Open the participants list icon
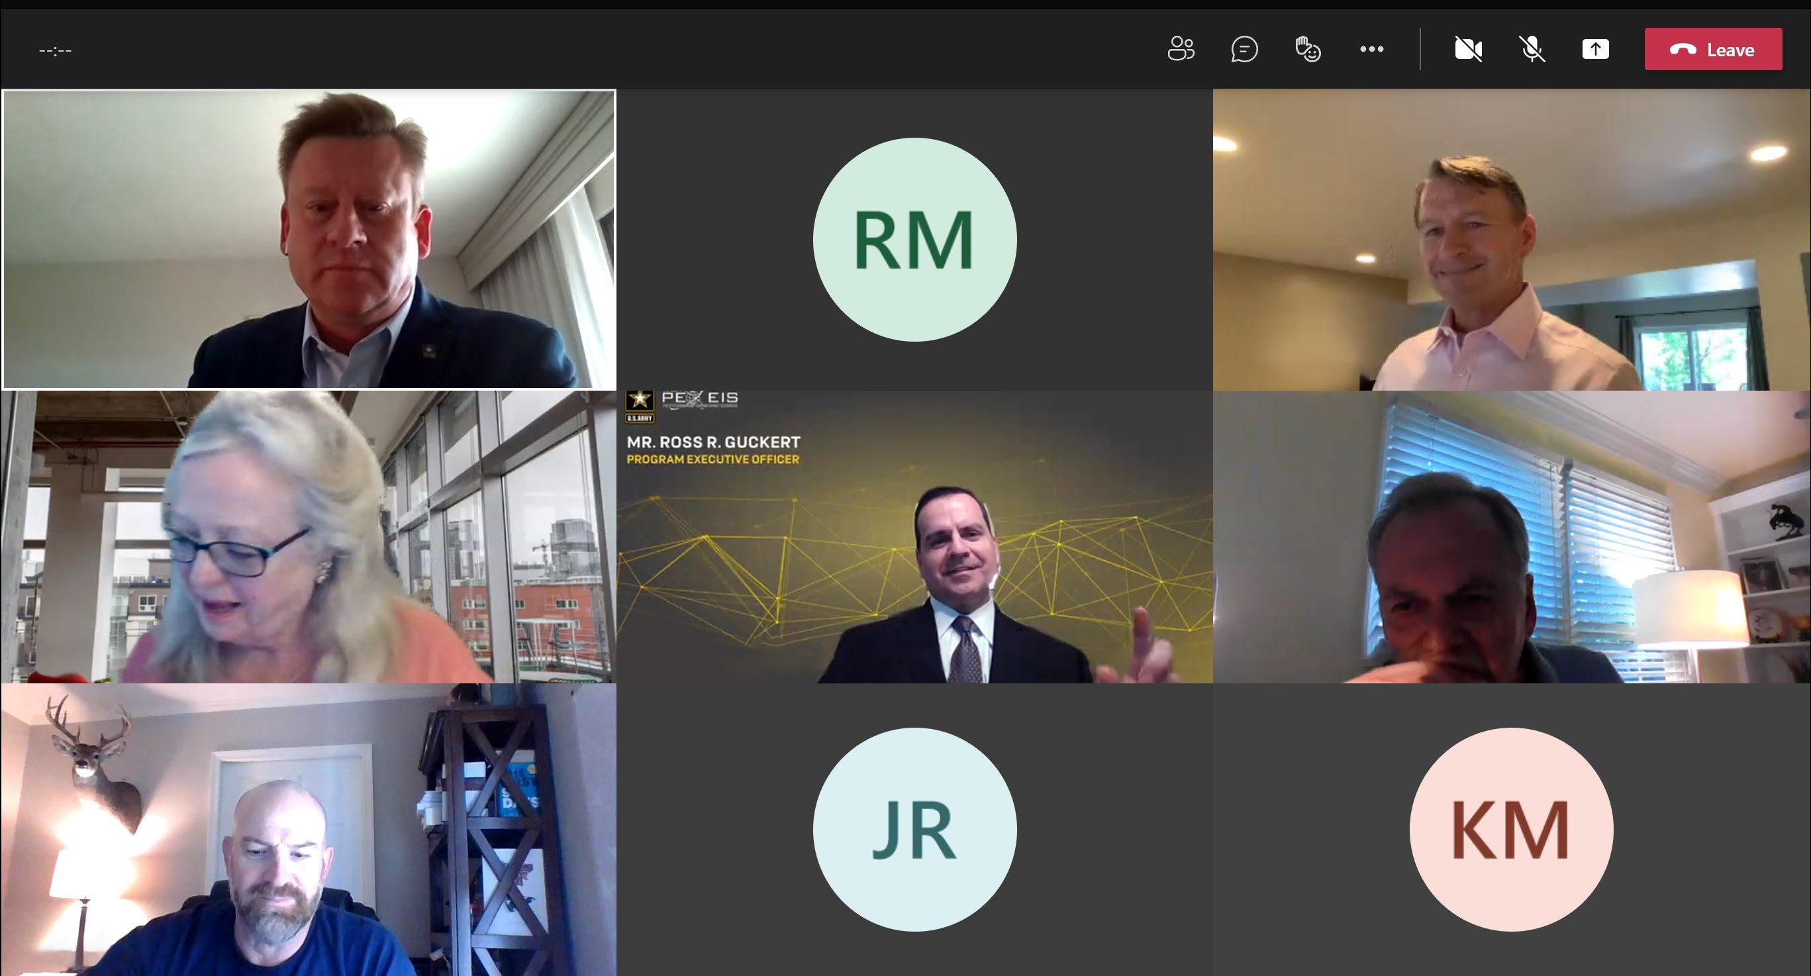 1181,49
